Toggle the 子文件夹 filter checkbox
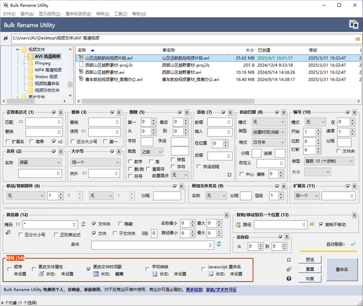 pyautogui.click(x=115, y=233)
